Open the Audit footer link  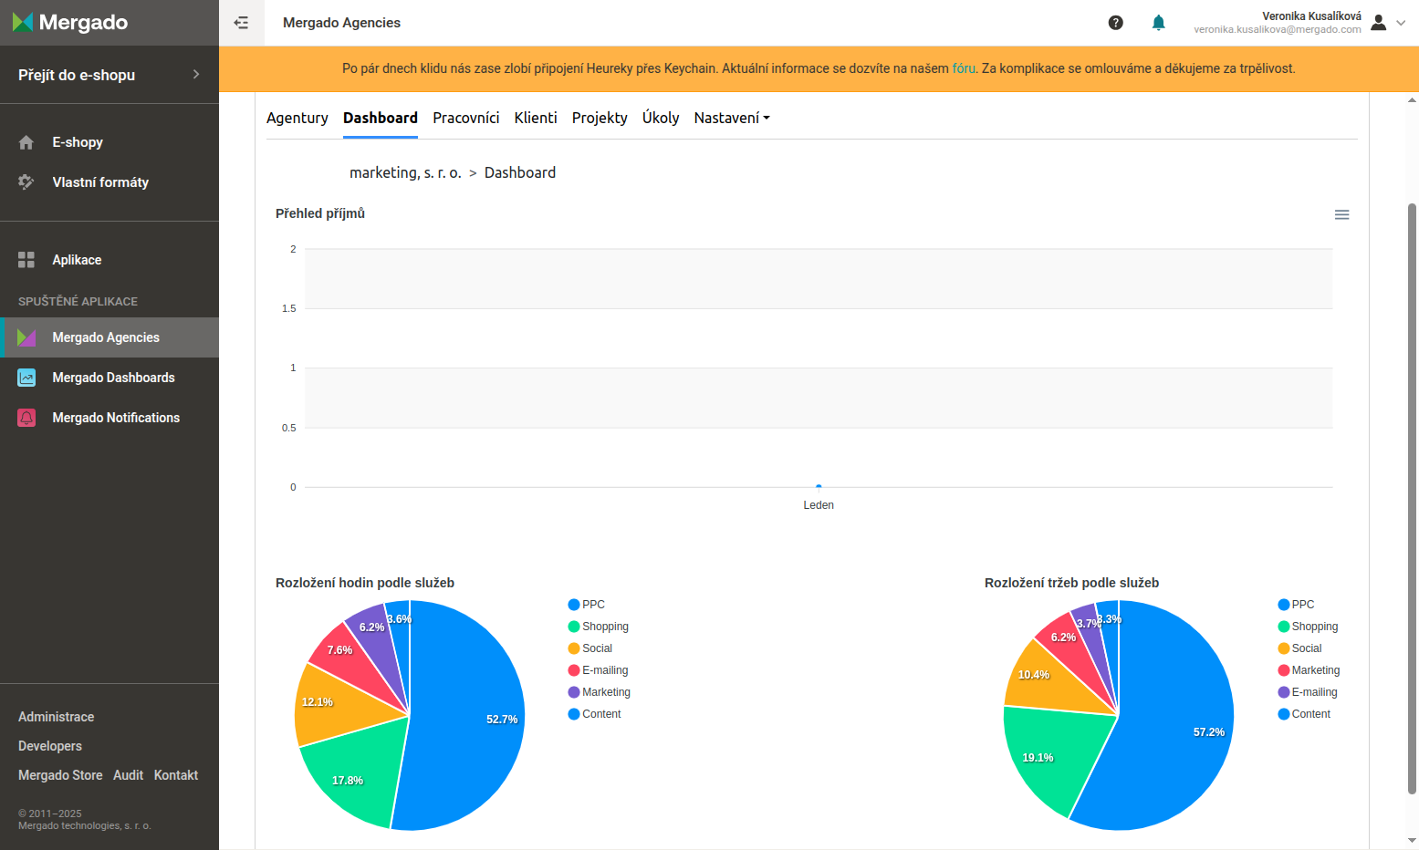[128, 775]
